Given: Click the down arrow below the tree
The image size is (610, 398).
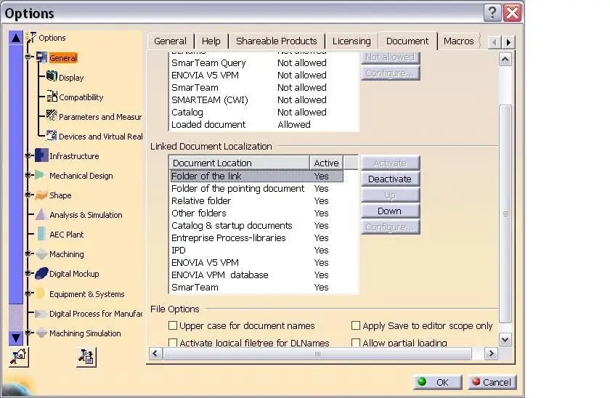Looking at the screenshot, I should (15, 338).
